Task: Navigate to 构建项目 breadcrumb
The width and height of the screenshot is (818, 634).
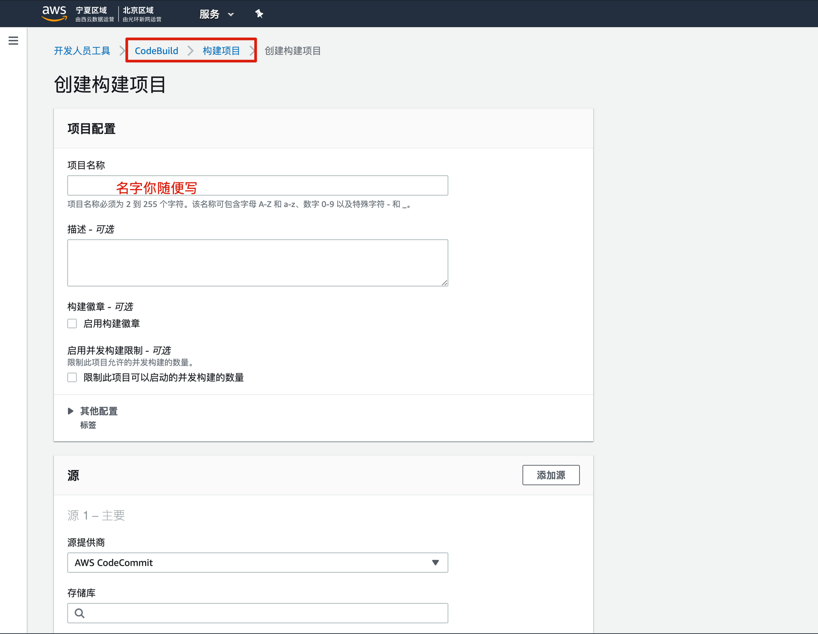Action: pyautogui.click(x=221, y=51)
